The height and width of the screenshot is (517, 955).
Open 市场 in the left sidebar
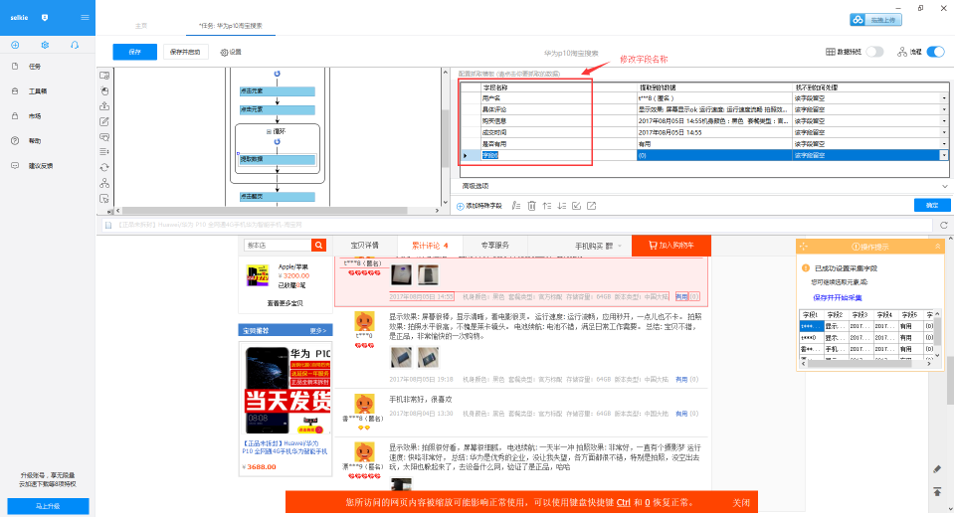tap(35, 115)
